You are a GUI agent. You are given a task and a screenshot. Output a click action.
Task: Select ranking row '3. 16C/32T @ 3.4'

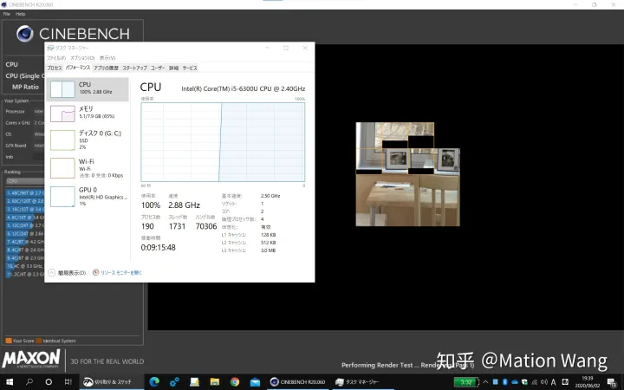click(x=24, y=210)
